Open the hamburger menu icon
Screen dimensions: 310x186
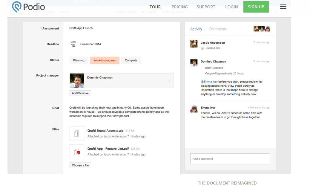[x=283, y=7]
